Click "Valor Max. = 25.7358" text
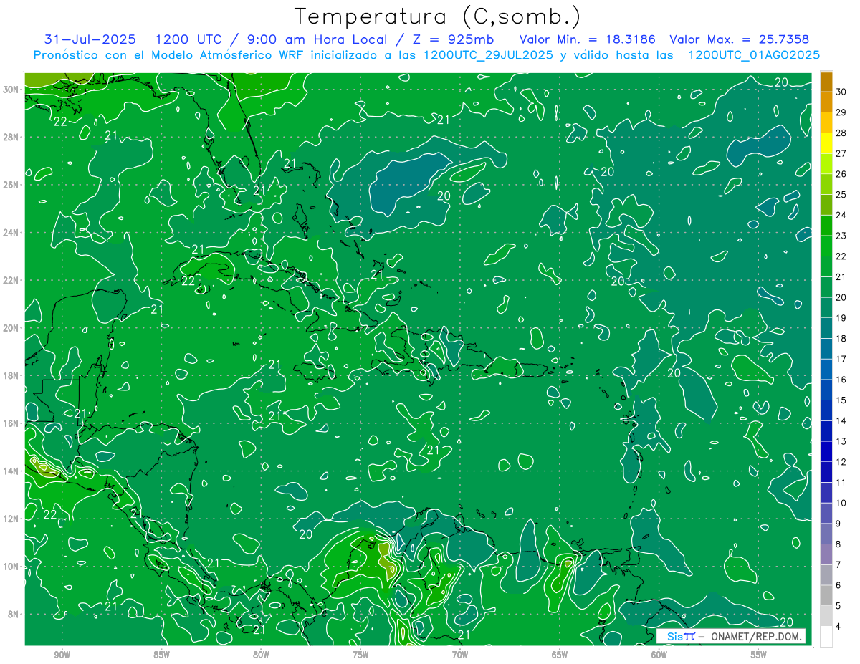 click(x=740, y=39)
